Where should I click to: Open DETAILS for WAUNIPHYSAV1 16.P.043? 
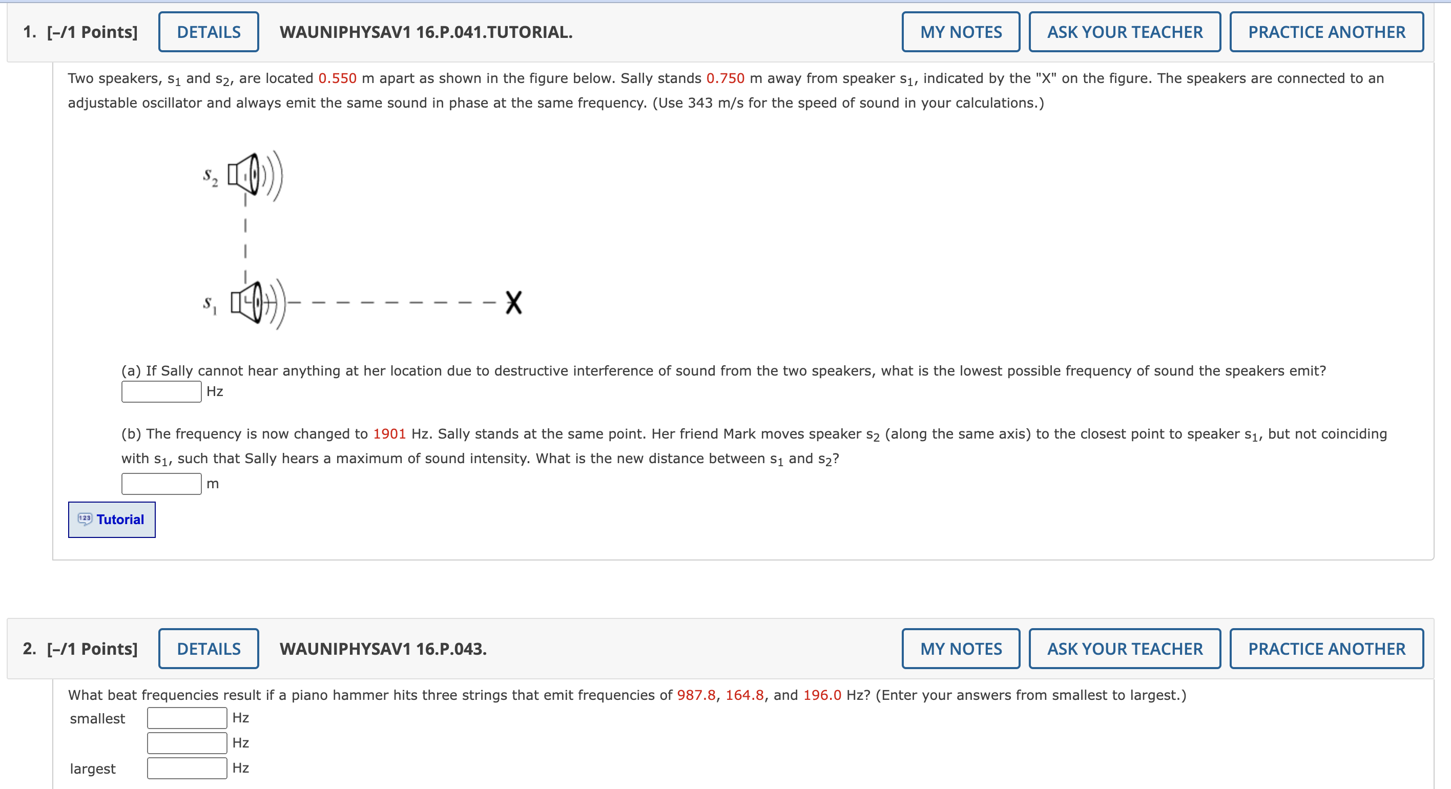208,648
